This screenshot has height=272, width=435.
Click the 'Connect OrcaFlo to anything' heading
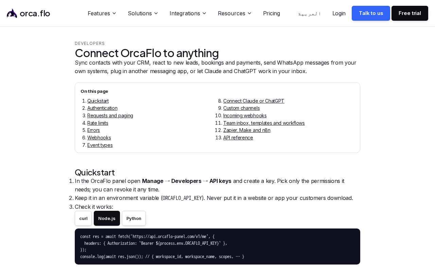(147, 53)
